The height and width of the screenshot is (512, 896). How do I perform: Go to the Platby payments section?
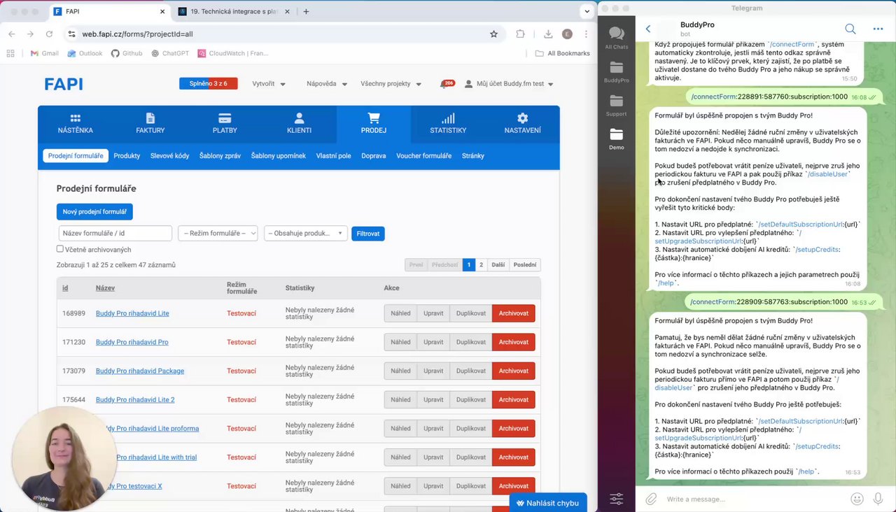click(x=225, y=123)
